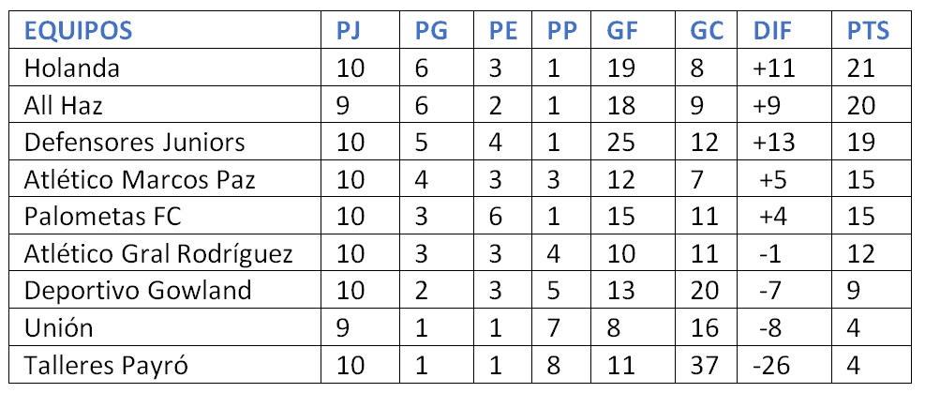Click Talleres Payró's 37 goals against

pos(705,364)
